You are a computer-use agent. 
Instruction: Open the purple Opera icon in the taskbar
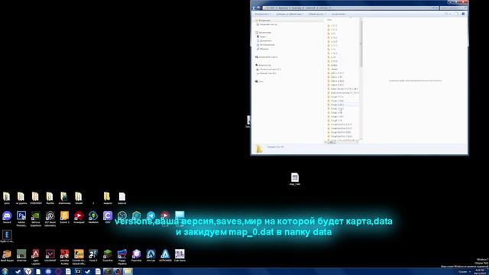click(58, 272)
